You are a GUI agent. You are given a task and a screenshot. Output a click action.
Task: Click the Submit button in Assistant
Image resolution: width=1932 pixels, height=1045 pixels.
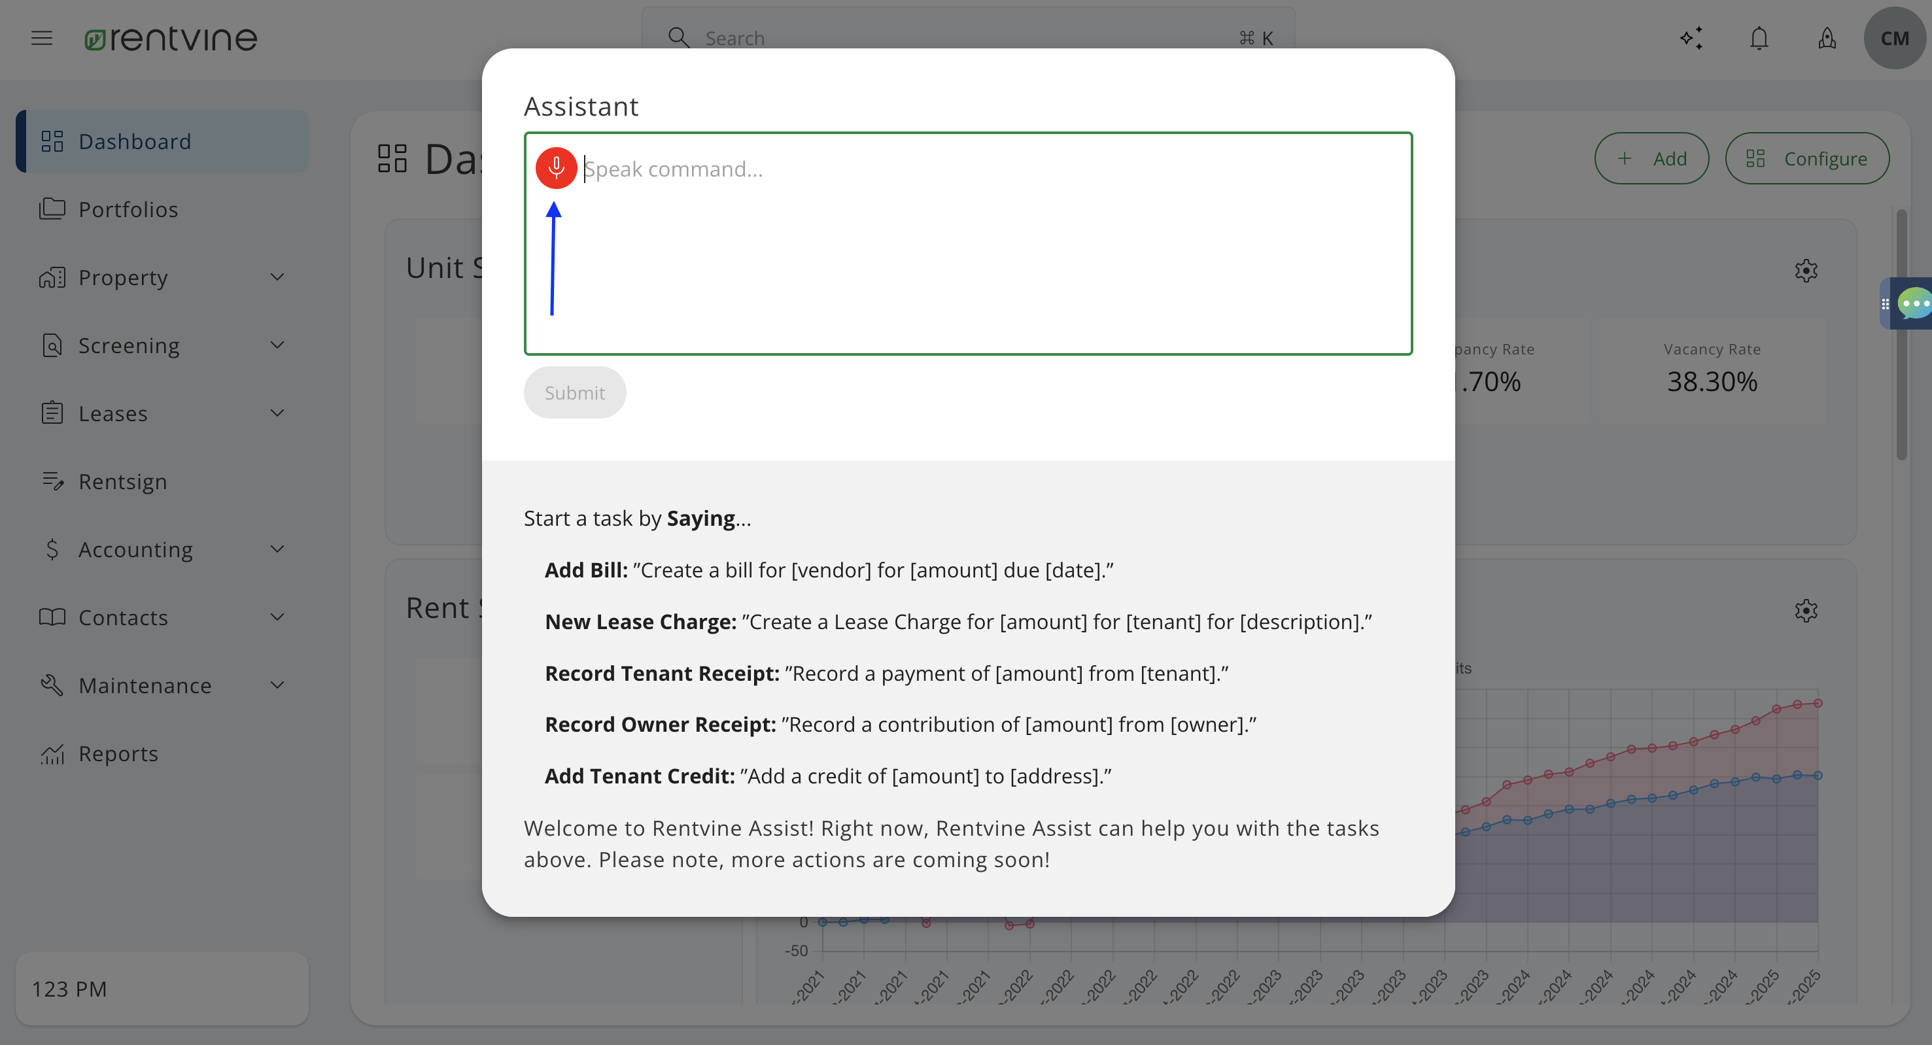[x=574, y=392]
